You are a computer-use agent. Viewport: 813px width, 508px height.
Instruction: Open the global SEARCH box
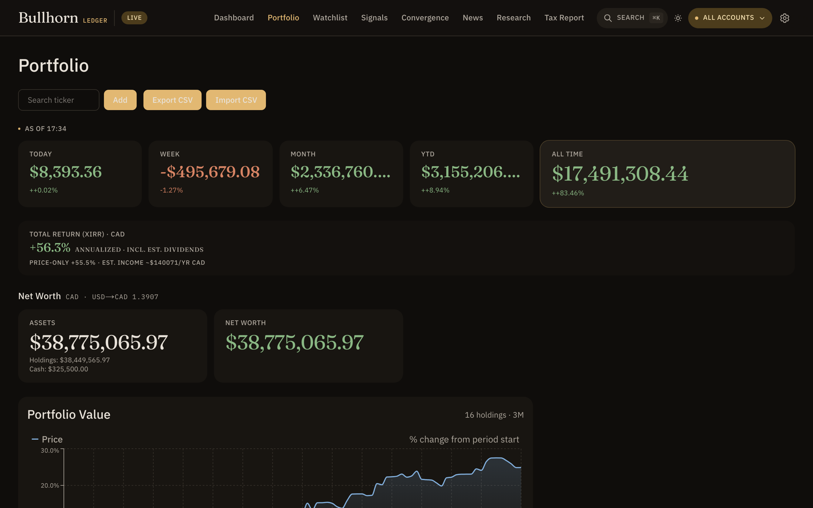coord(632,18)
